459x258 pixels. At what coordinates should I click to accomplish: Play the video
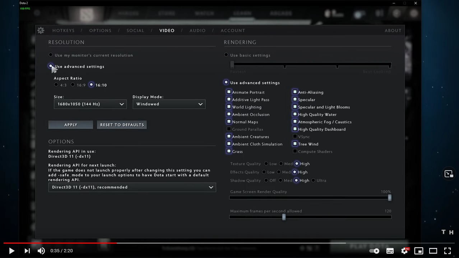(11, 251)
